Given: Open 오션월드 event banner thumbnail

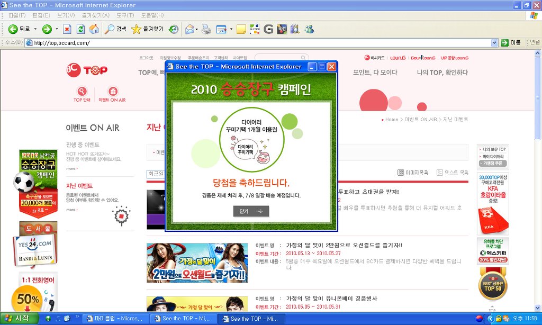Looking at the screenshot, I should [x=197, y=263].
